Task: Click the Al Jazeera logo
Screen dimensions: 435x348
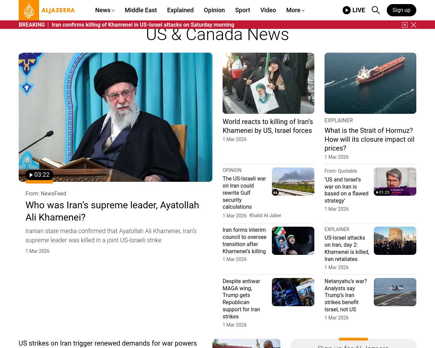Action: [x=47, y=10]
